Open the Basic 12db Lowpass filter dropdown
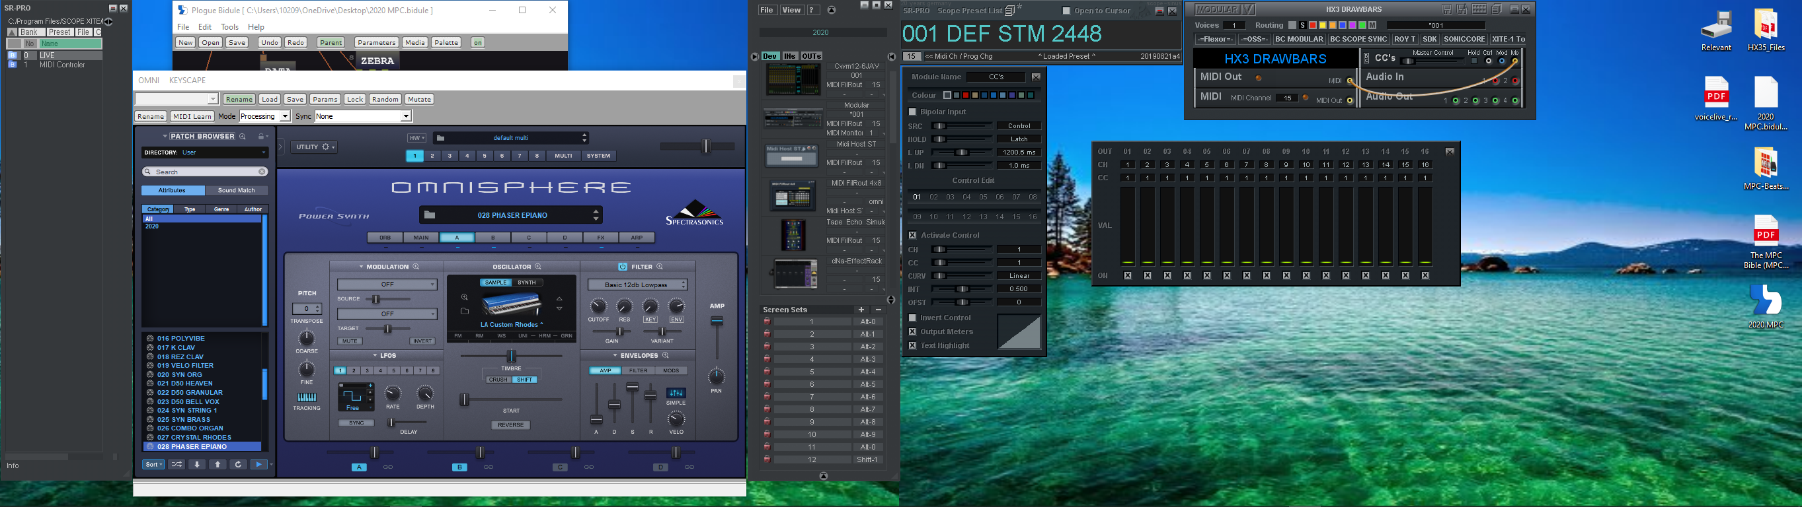 [637, 285]
